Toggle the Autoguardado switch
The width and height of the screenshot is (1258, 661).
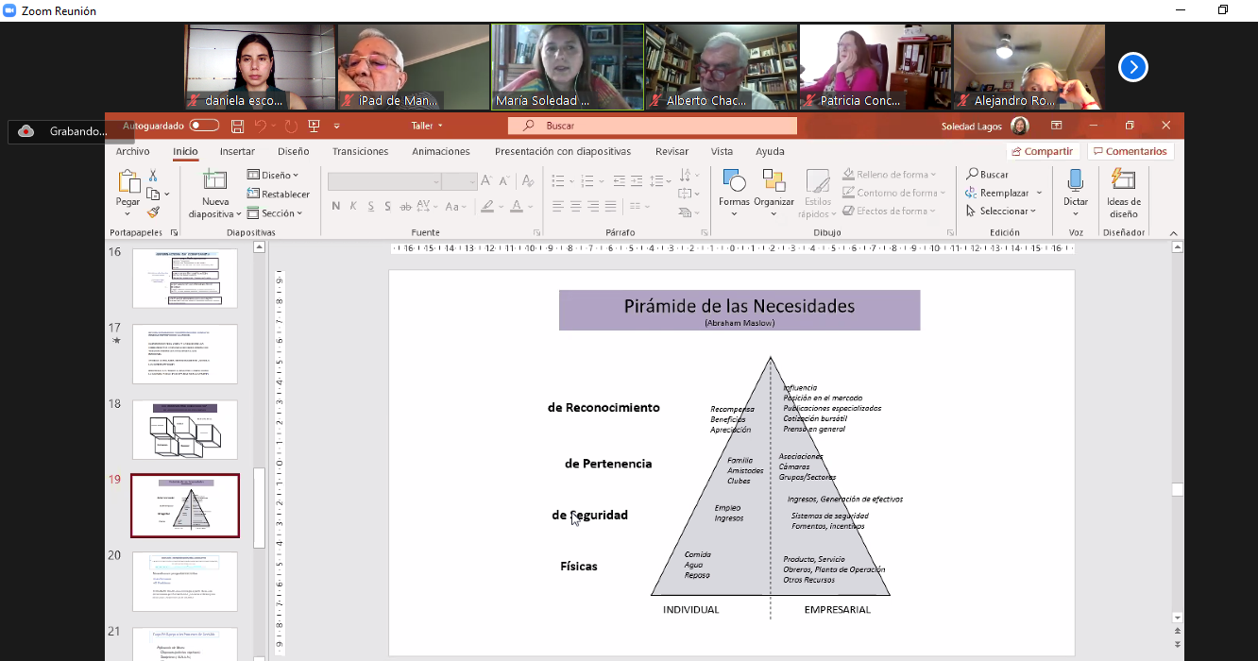point(204,126)
